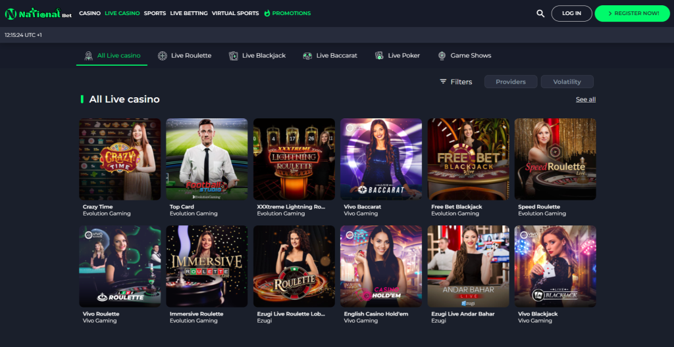Image resolution: width=674 pixels, height=347 pixels.
Task: Open the XXXtreme Lightning Roulette thumbnail
Action: click(x=294, y=159)
